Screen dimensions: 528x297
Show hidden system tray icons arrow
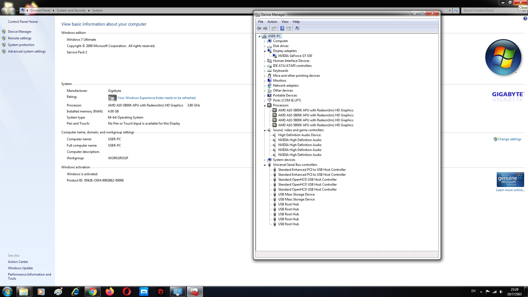(481, 291)
